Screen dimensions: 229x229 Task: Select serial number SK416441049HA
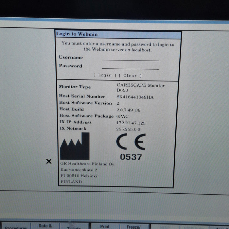[x=135, y=97]
